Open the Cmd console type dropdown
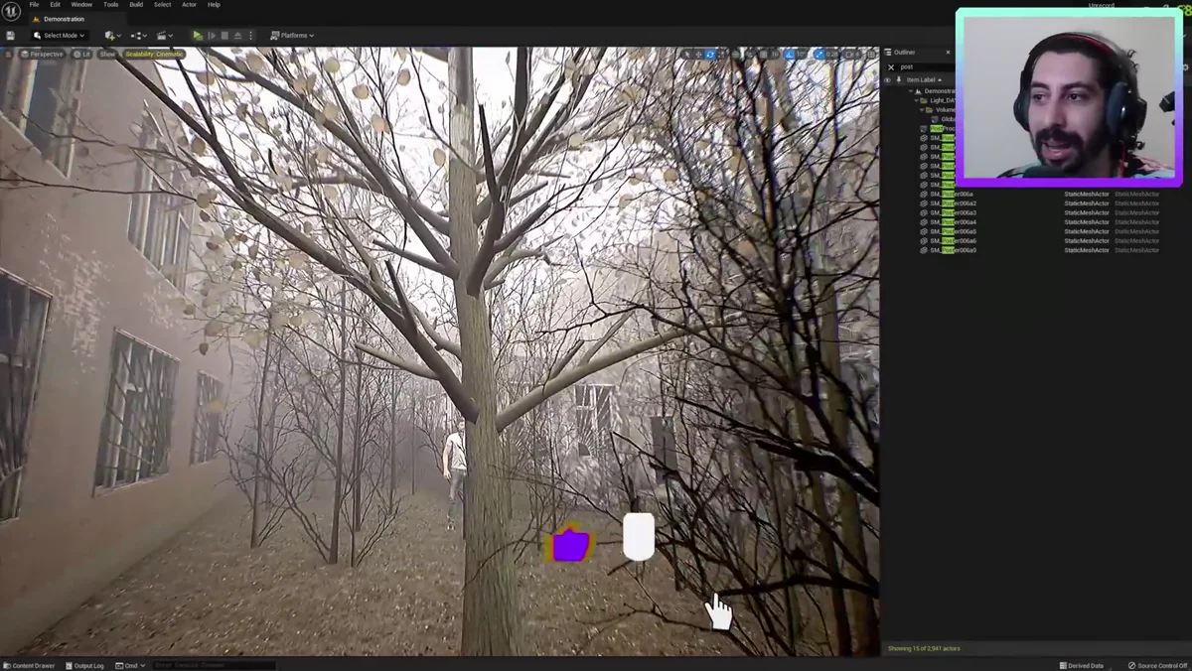The height and width of the screenshot is (671, 1192). tap(130, 665)
